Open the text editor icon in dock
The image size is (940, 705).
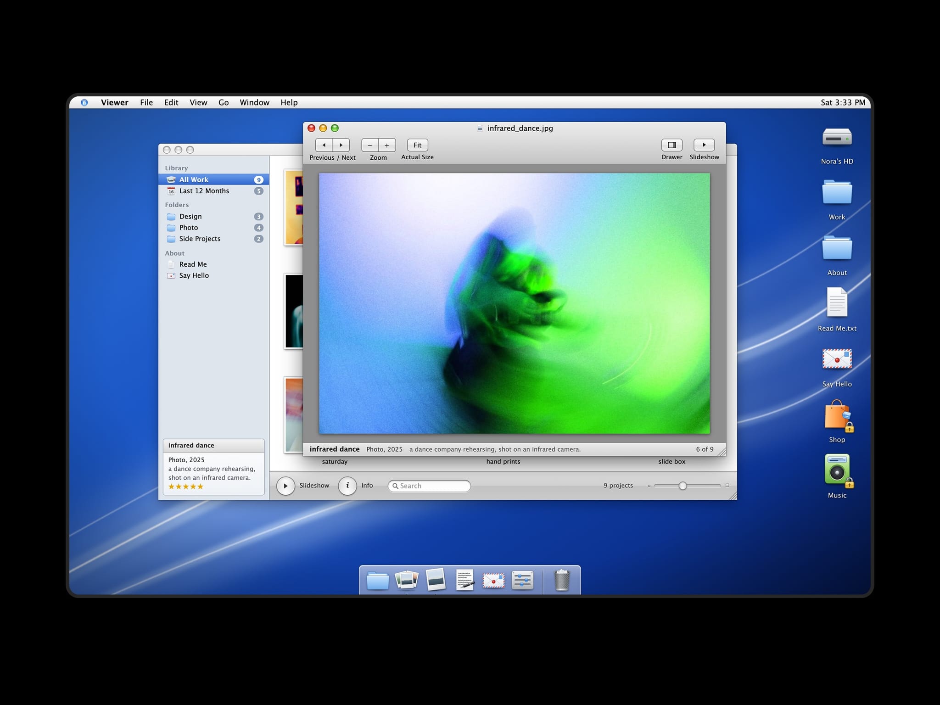point(464,580)
